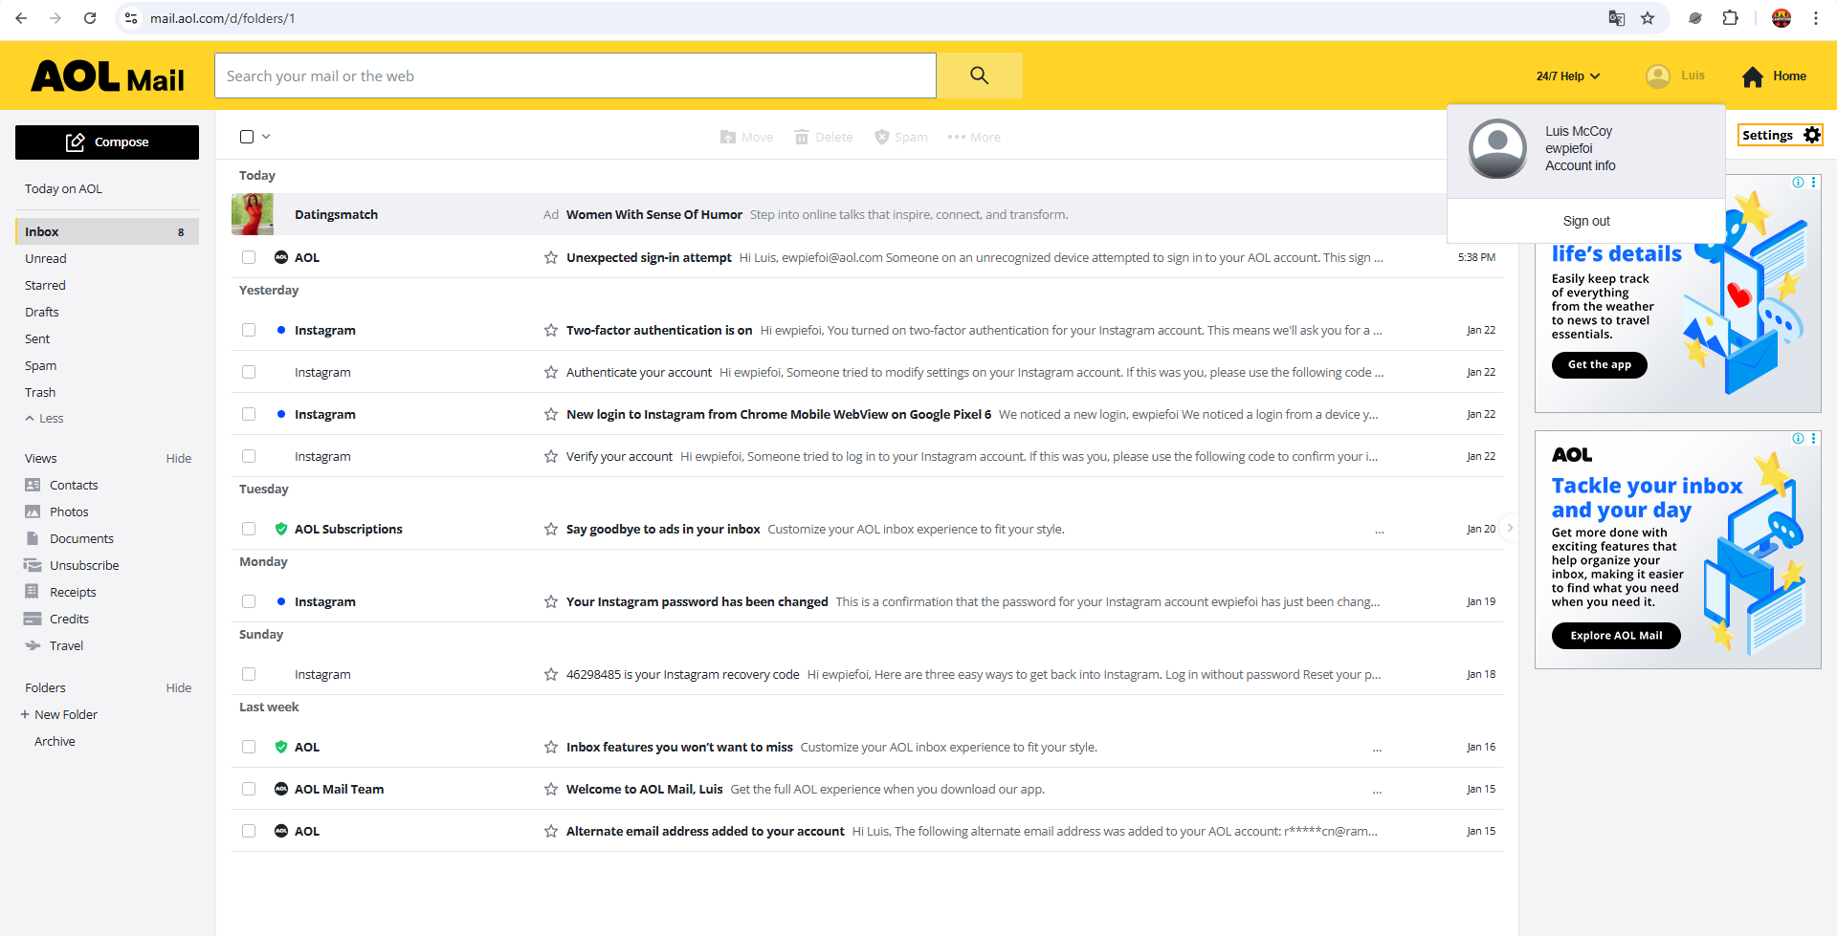Star the Verify your account email

(551, 456)
